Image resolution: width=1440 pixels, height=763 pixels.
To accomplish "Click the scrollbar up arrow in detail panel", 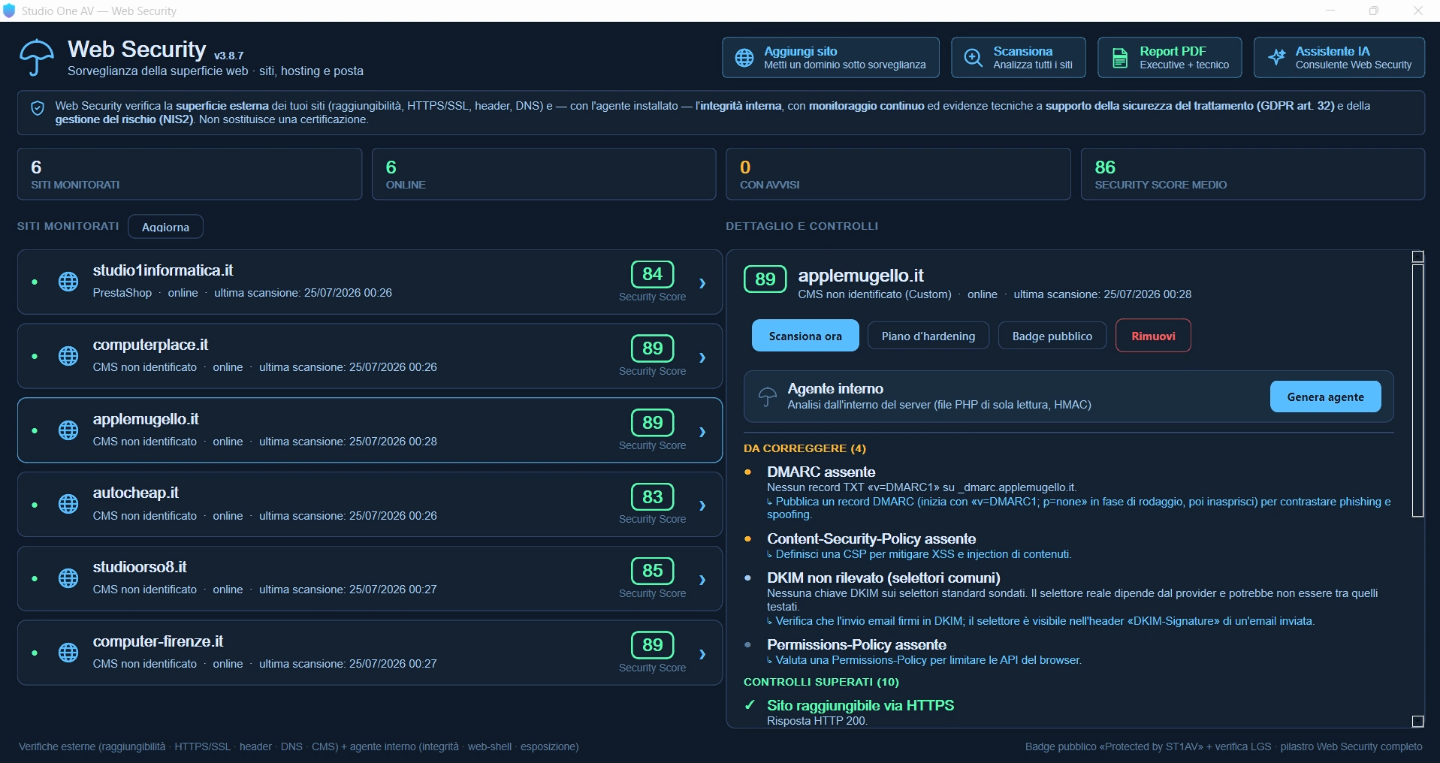I will (x=1417, y=257).
